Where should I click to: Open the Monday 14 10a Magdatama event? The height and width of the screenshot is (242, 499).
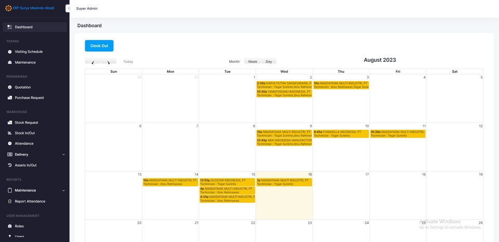pos(170,182)
